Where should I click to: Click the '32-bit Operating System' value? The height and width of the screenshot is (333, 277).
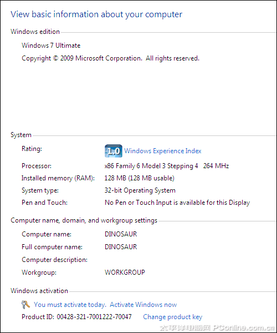[140, 190]
